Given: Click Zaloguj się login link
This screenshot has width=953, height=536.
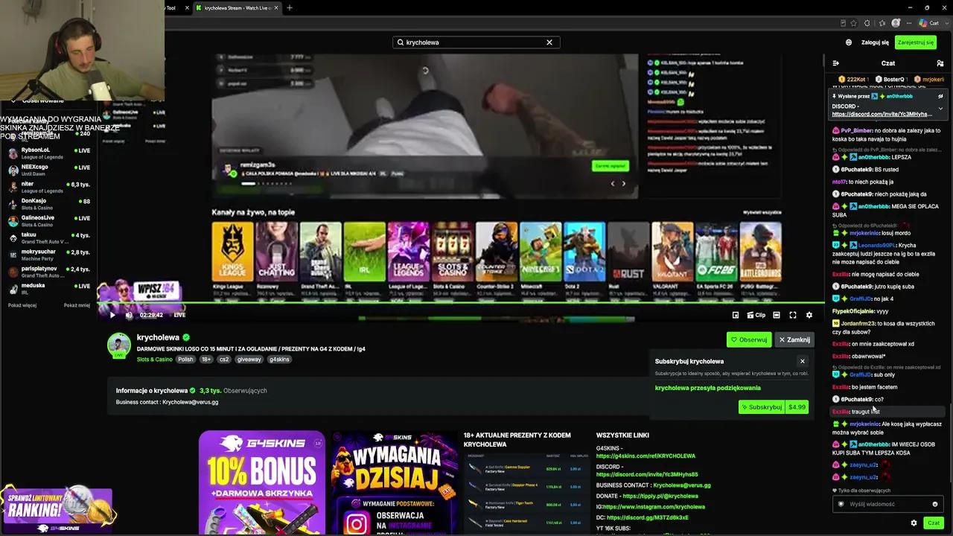Looking at the screenshot, I should tap(875, 42).
